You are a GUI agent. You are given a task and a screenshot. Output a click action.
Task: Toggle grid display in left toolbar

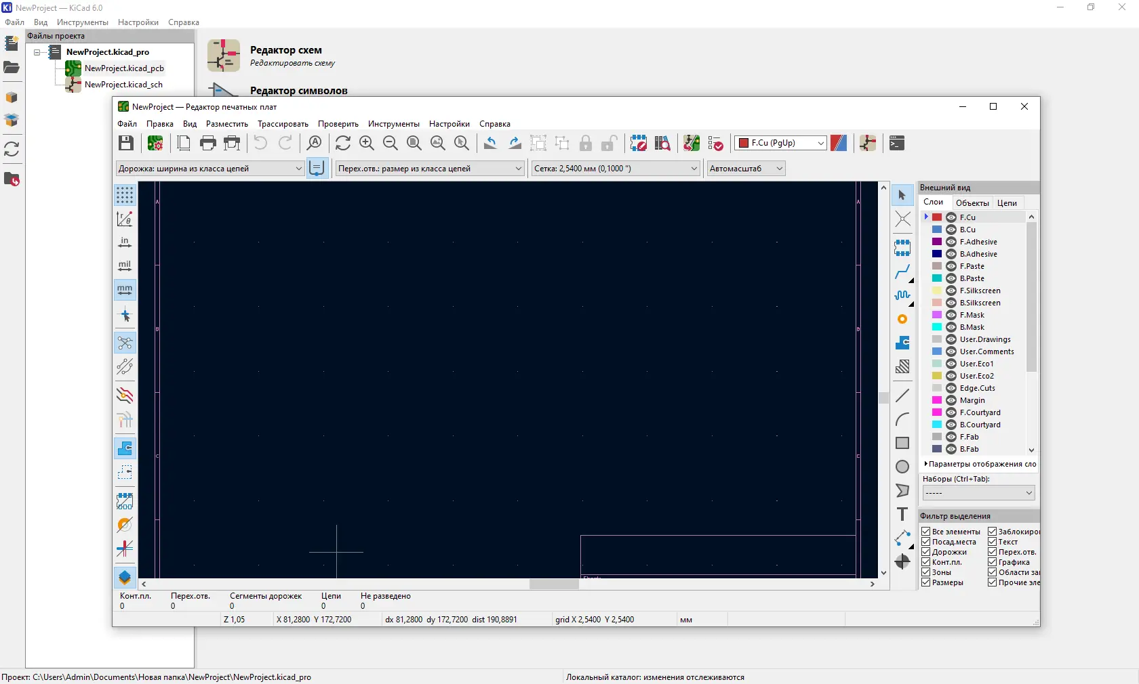pyautogui.click(x=125, y=196)
